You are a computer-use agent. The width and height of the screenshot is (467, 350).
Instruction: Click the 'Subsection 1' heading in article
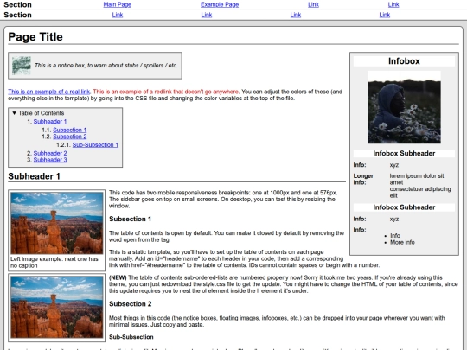(130, 219)
